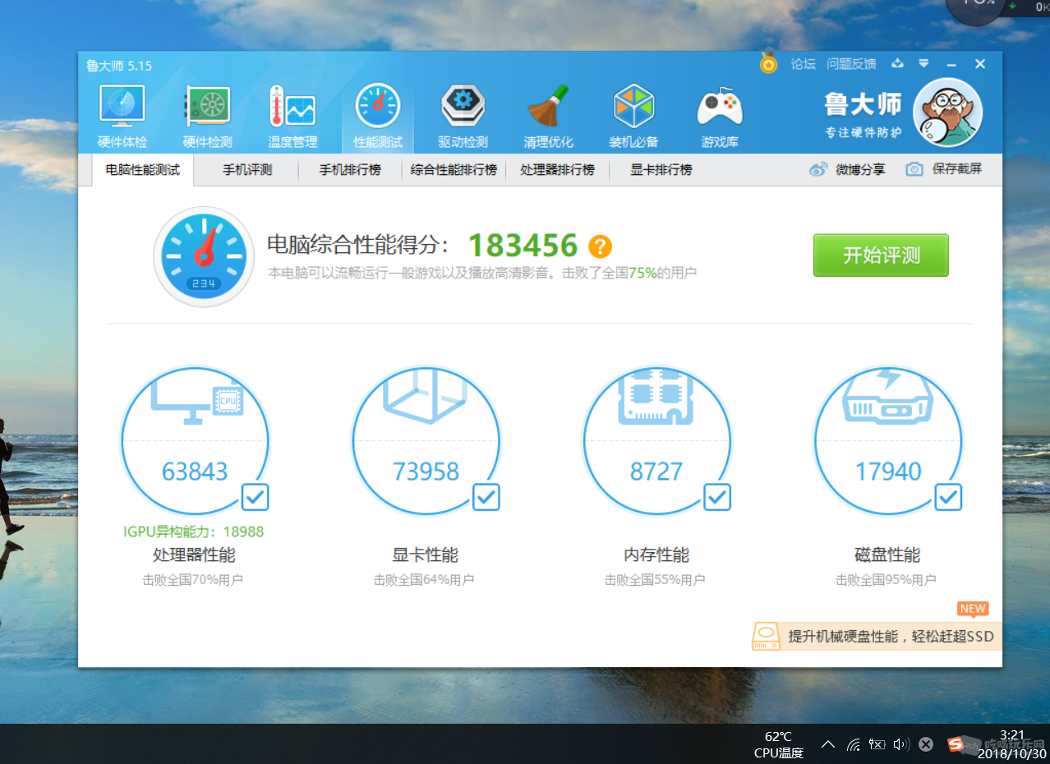The width and height of the screenshot is (1050, 764).
Task: Click the 击败全国95%用户 text
Action: tap(886, 580)
